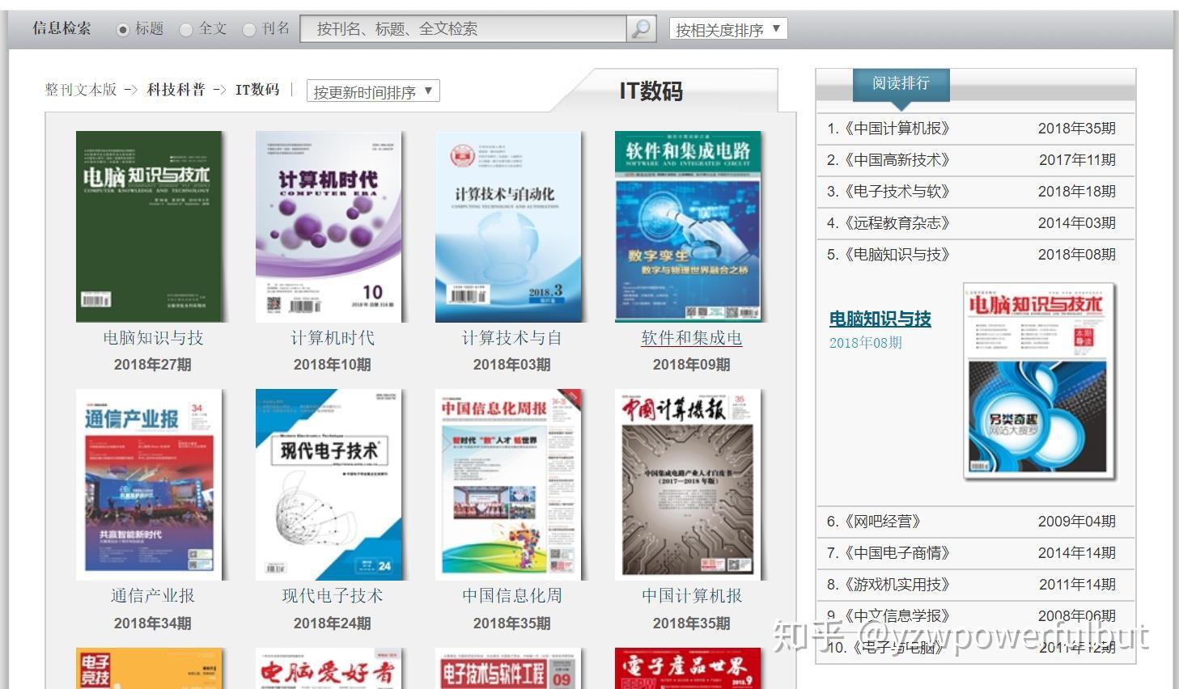1179x689 pixels.
Task: Click the 2018年24期 issue label
Action: click(333, 623)
